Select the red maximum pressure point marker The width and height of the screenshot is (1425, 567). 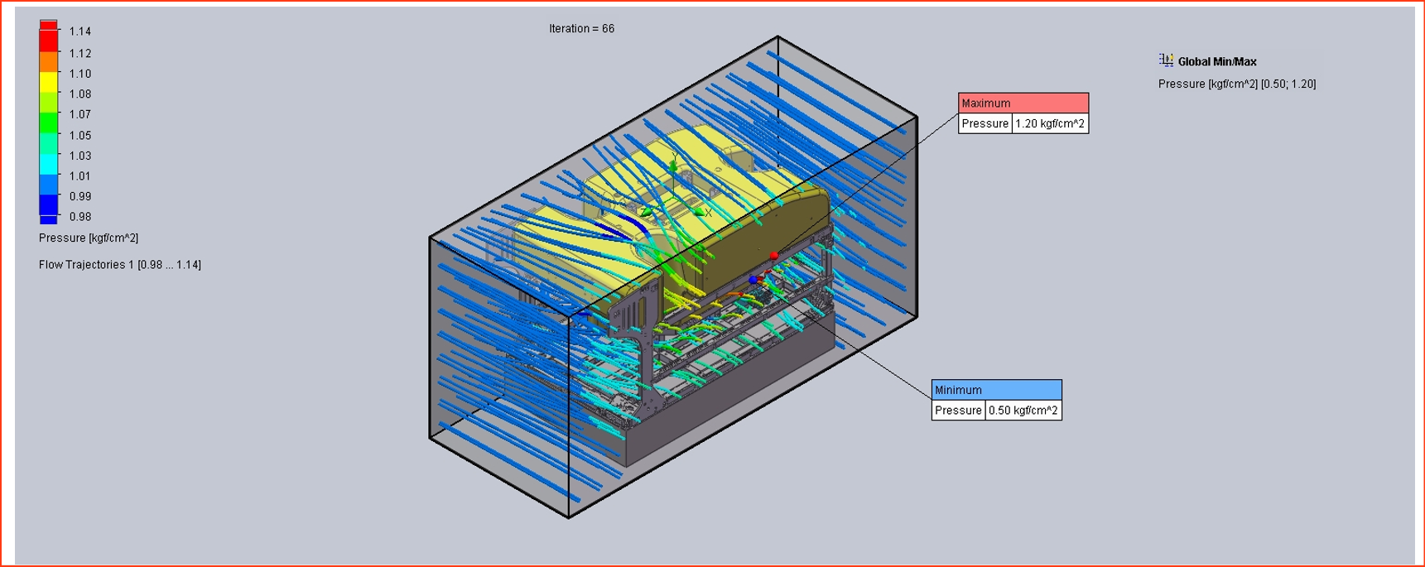[x=773, y=256]
